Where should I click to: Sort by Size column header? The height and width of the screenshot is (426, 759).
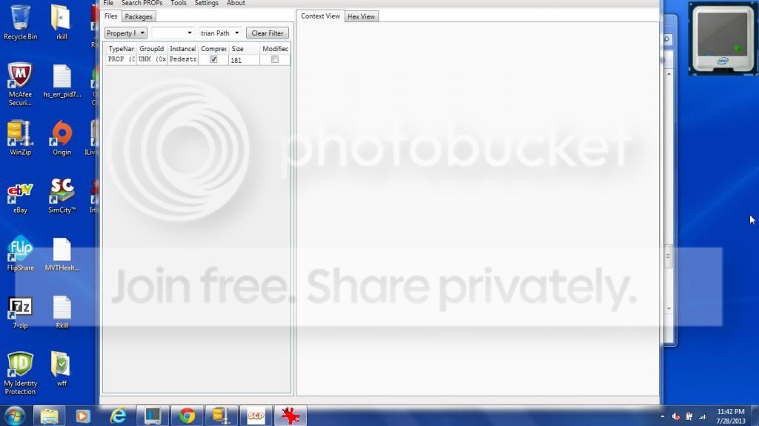point(244,49)
